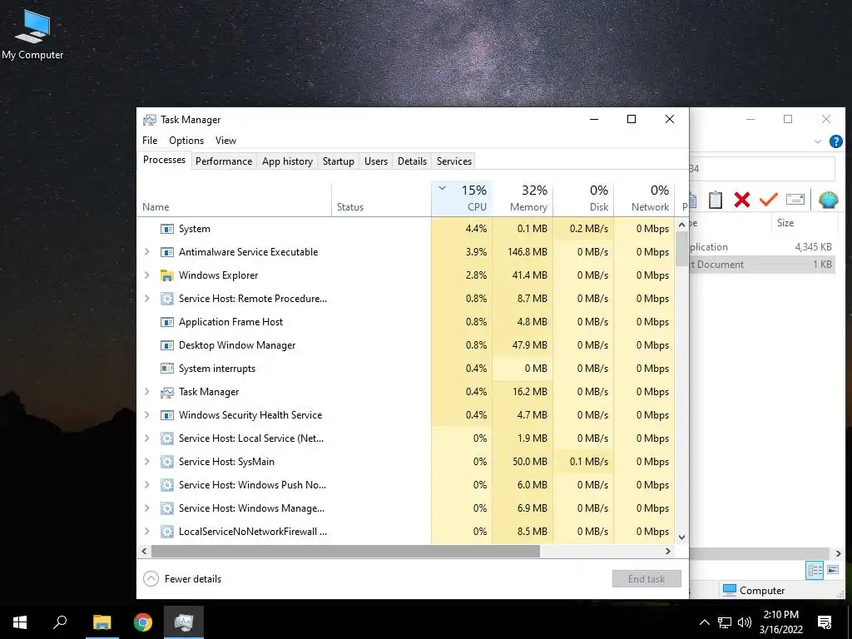Click the taskbar clock showing 2:10 PM
The height and width of the screenshot is (639, 852).
[x=780, y=622]
